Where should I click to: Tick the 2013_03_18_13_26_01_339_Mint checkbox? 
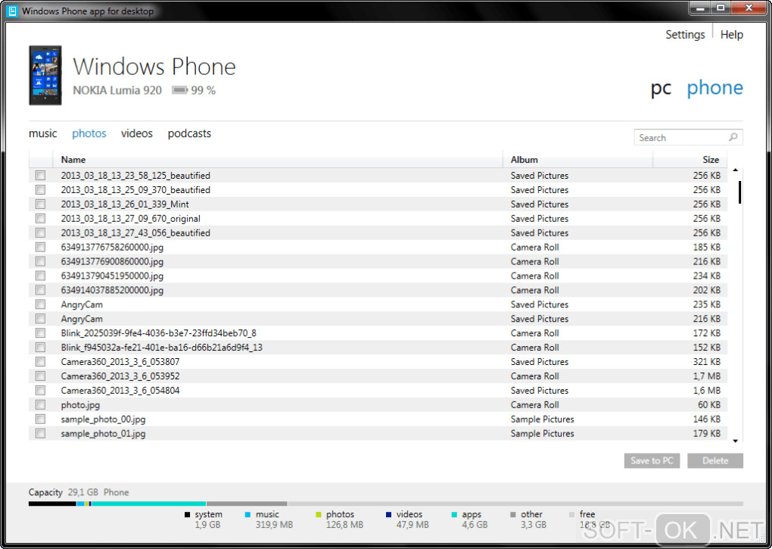(40, 204)
